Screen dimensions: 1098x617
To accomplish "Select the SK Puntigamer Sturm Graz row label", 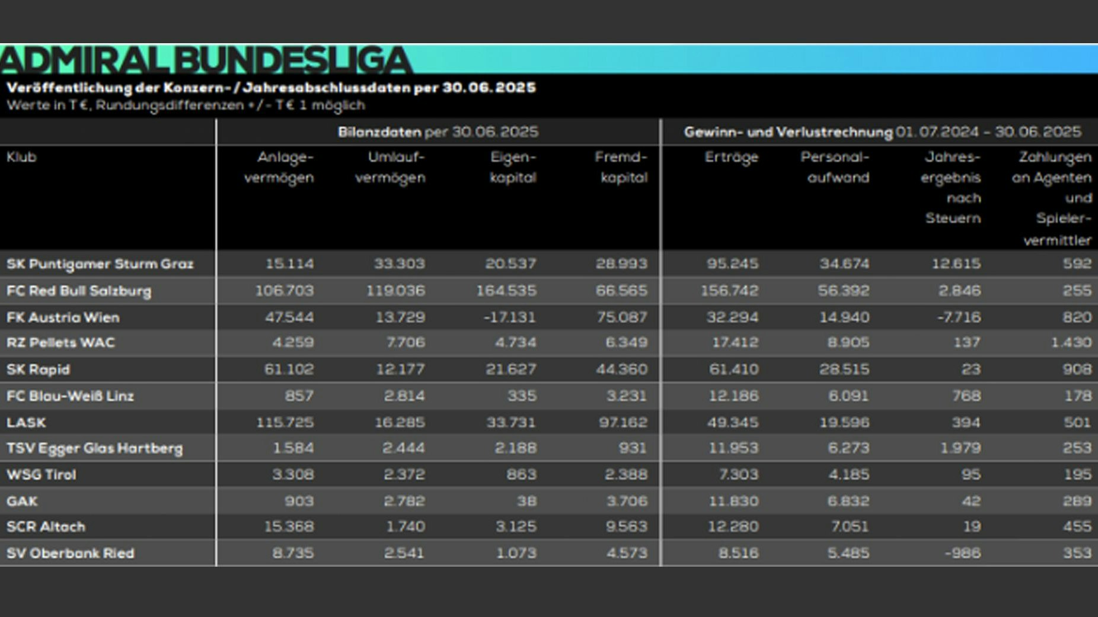I will (x=100, y=264).
